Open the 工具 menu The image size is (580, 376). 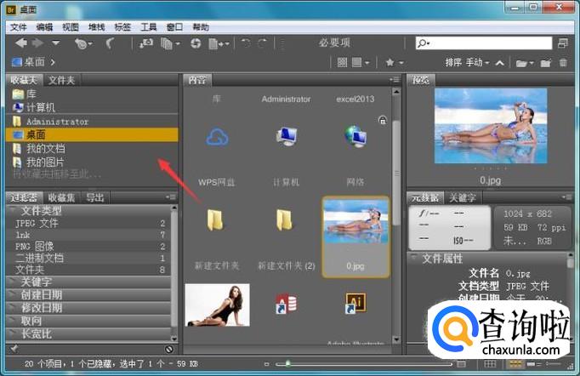pos(149,27)
